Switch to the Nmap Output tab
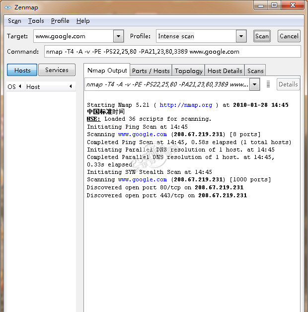308x312 pixels. tap(107, 70)
